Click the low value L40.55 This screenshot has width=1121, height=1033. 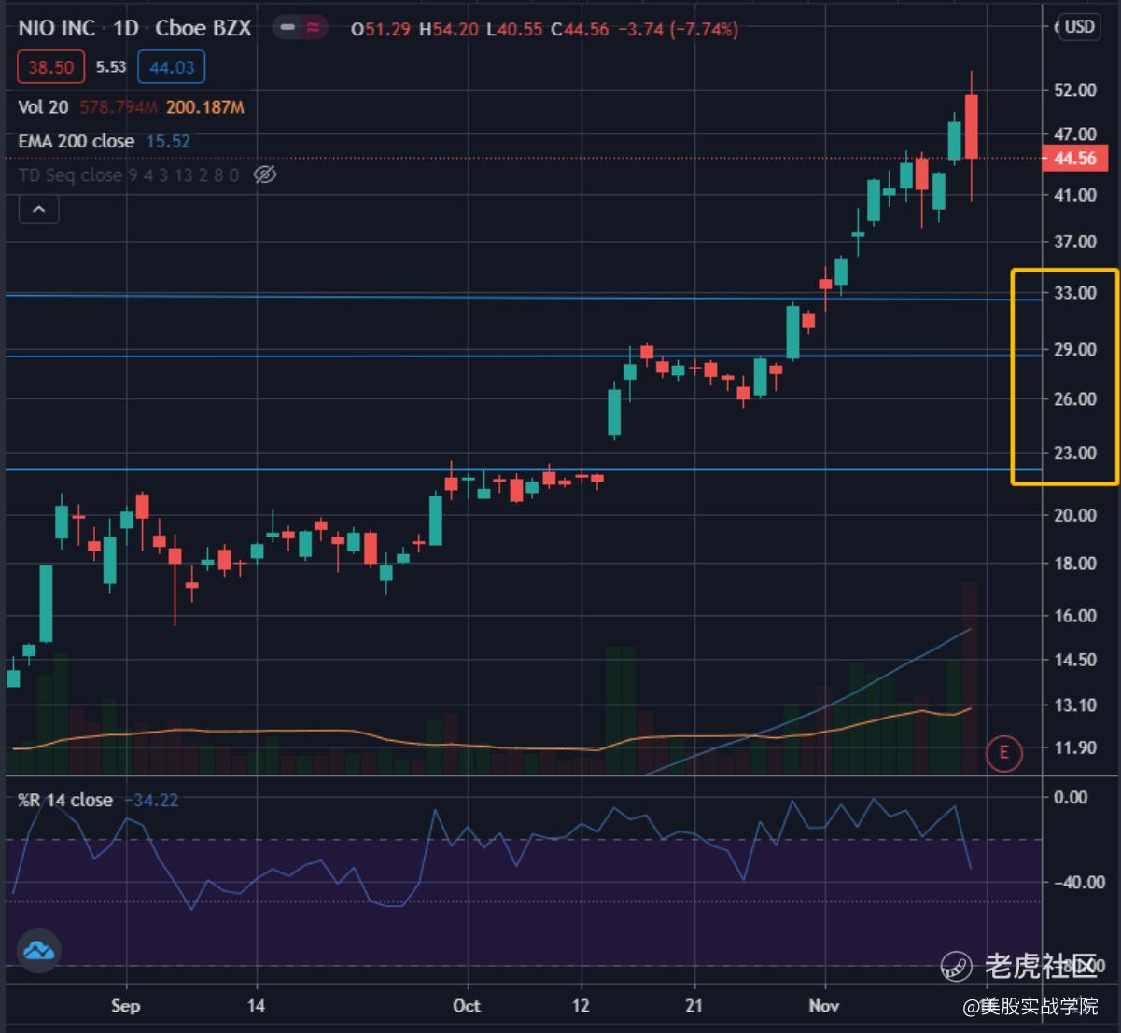point(514,29)
